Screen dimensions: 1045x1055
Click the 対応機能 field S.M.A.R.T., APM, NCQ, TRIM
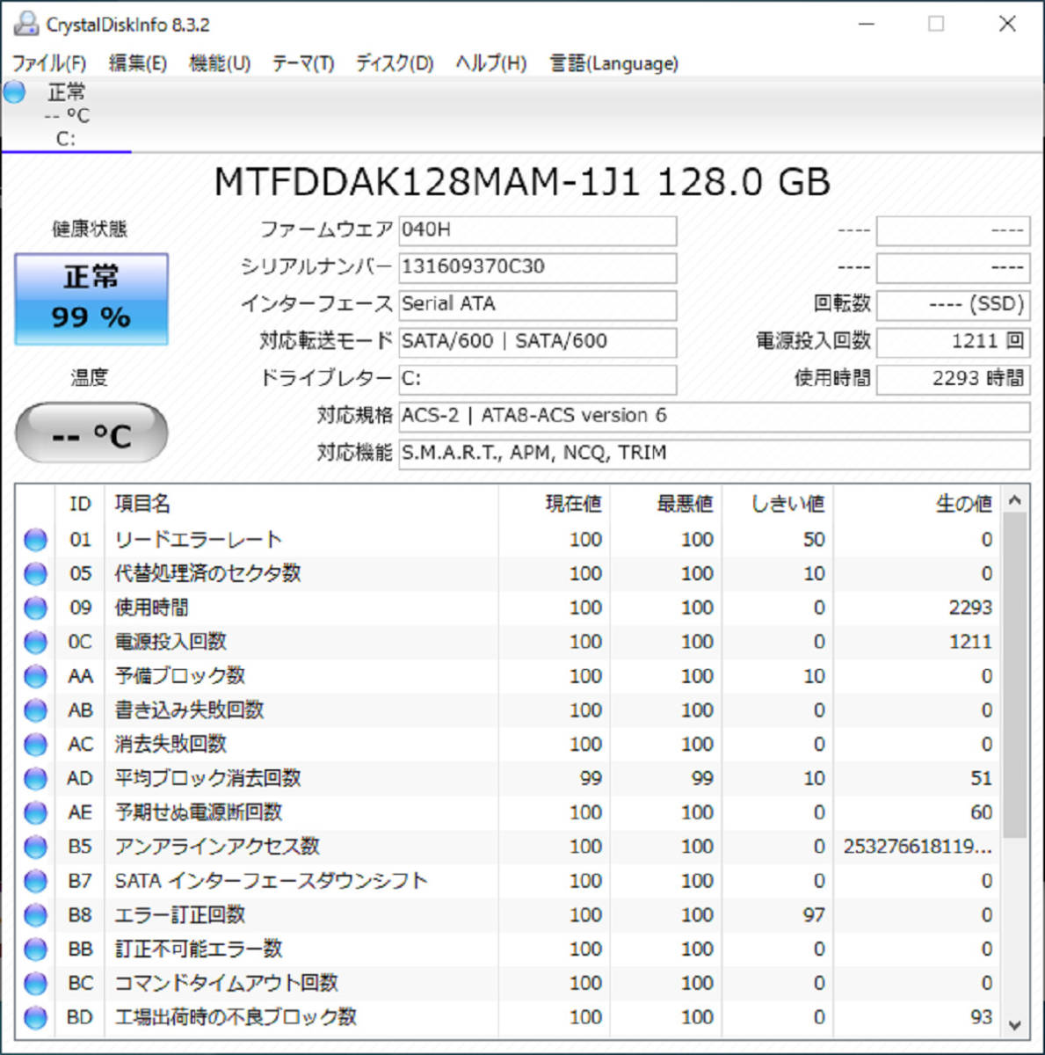[x=715, y=454]
